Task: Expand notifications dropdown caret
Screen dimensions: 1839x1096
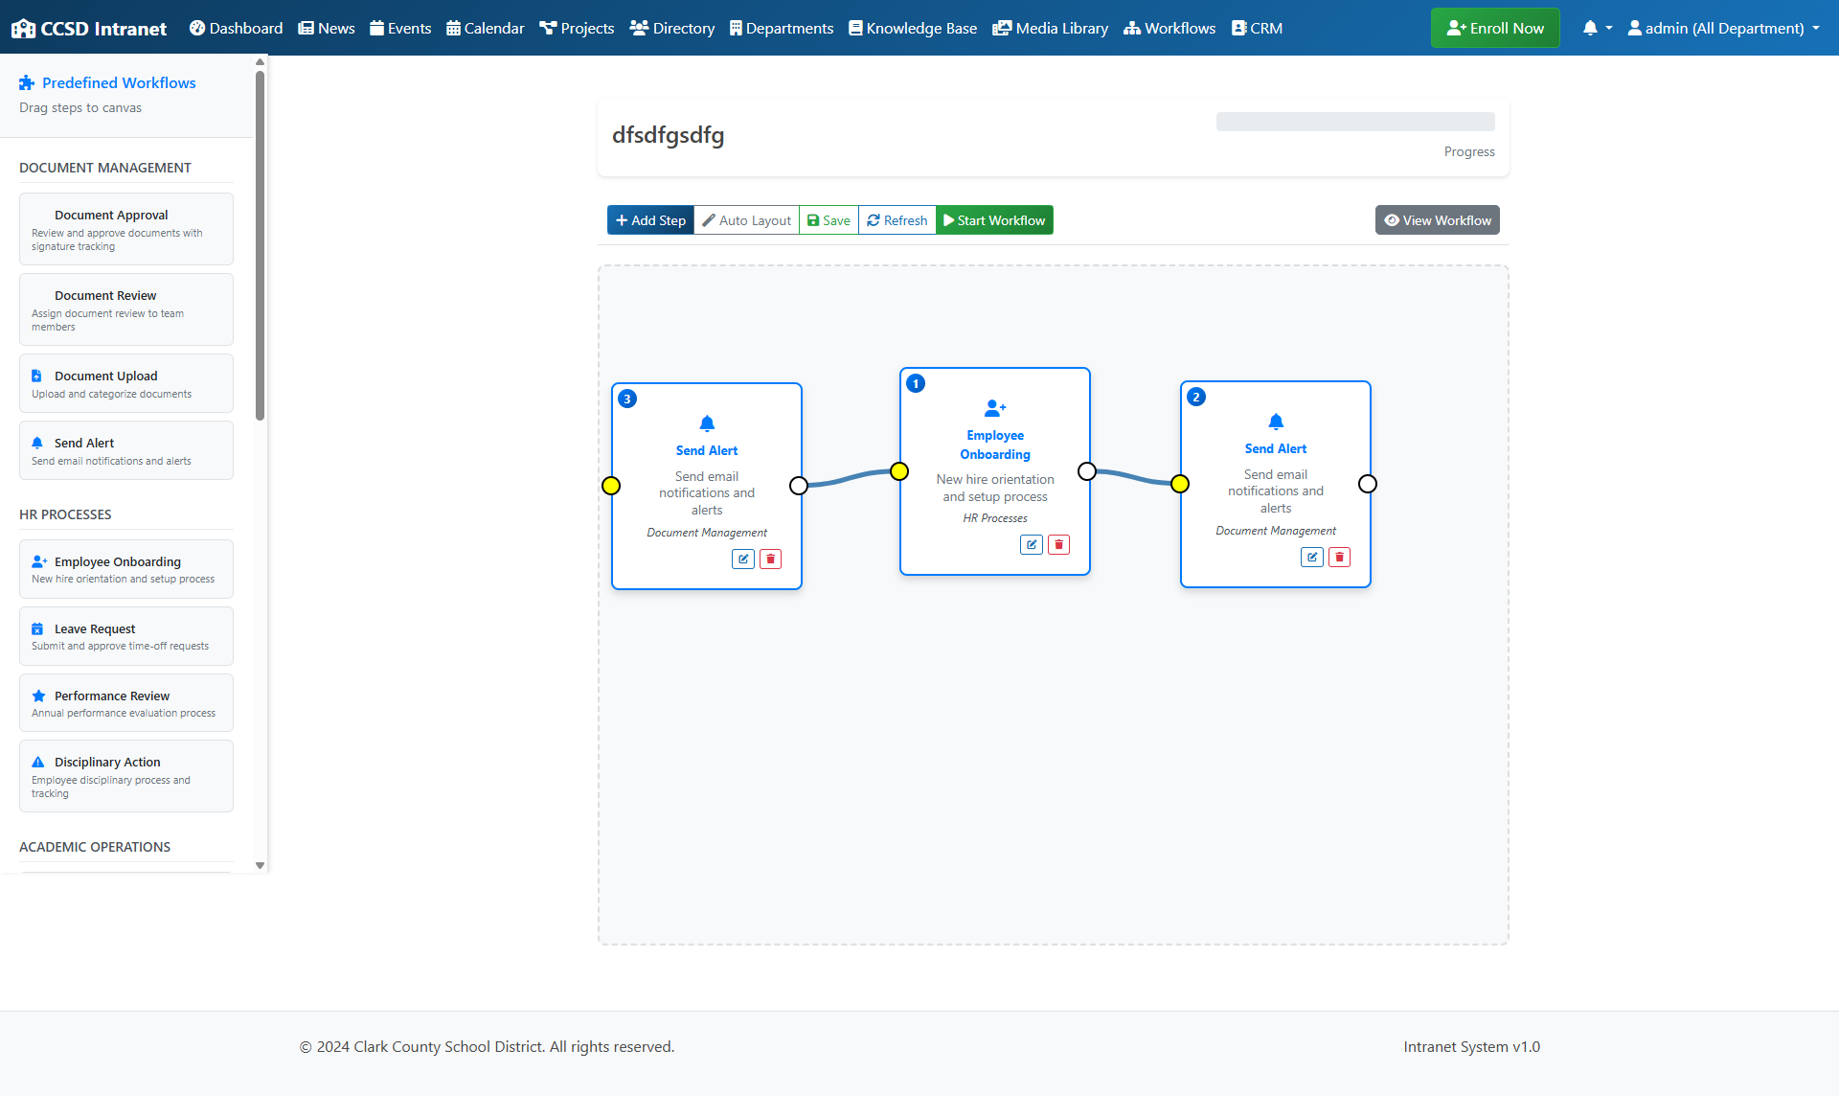Action: pyautogui.click(x=1609, y=29)
